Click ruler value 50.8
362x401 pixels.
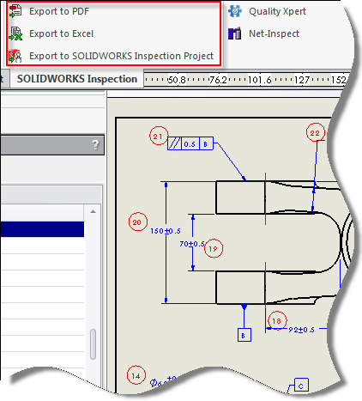pos(177,80)
